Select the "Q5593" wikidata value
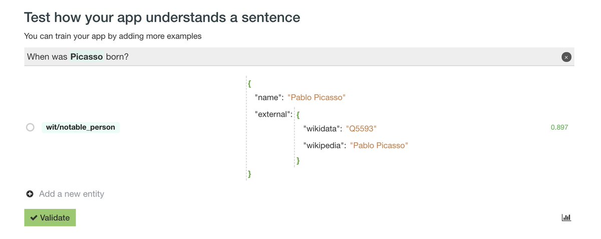 pos(361,129)
